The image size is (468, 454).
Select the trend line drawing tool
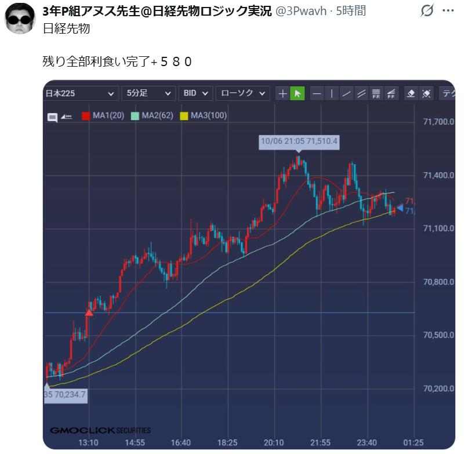point(347,94)
